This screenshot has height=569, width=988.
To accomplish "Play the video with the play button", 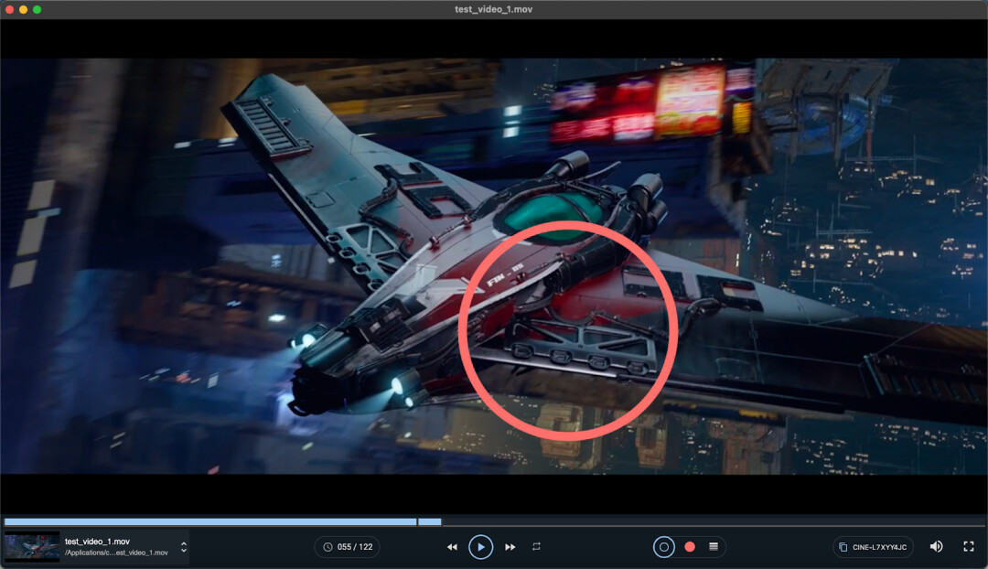I will point(481,546).
